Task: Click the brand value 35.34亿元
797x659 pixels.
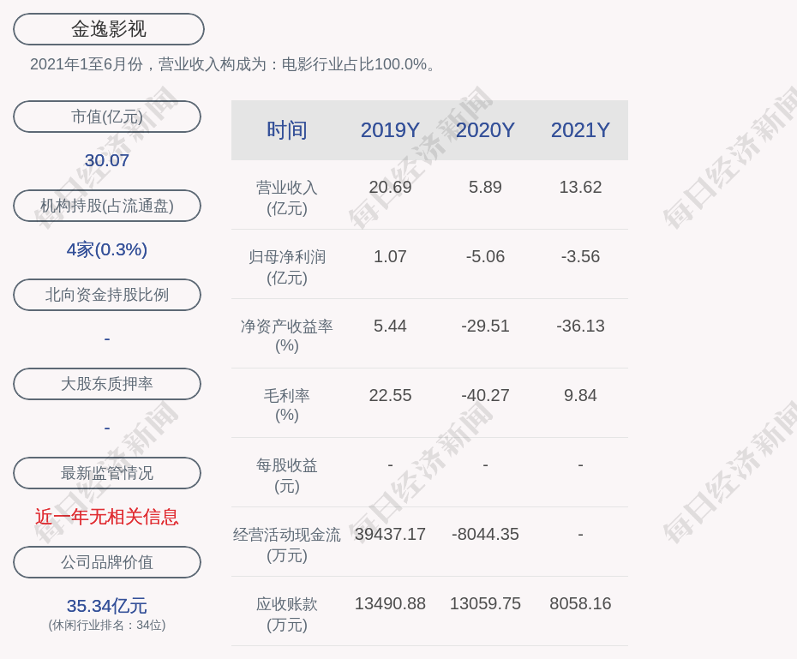Action: pos(107,606)
